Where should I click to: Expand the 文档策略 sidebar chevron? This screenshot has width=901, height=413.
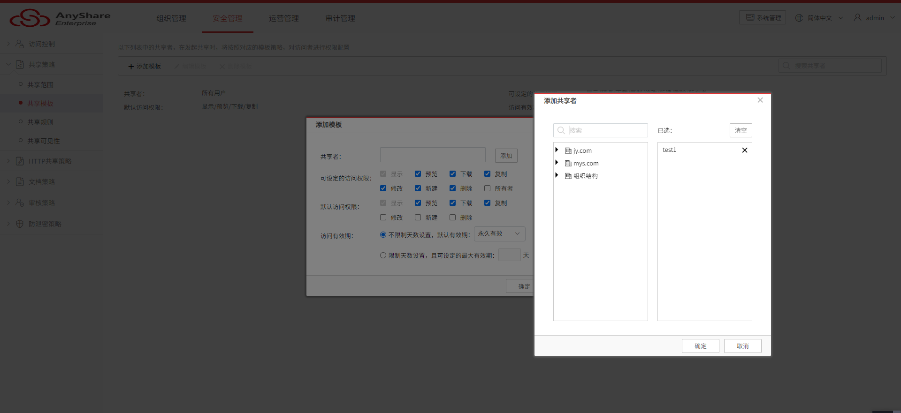pos(8,181)
